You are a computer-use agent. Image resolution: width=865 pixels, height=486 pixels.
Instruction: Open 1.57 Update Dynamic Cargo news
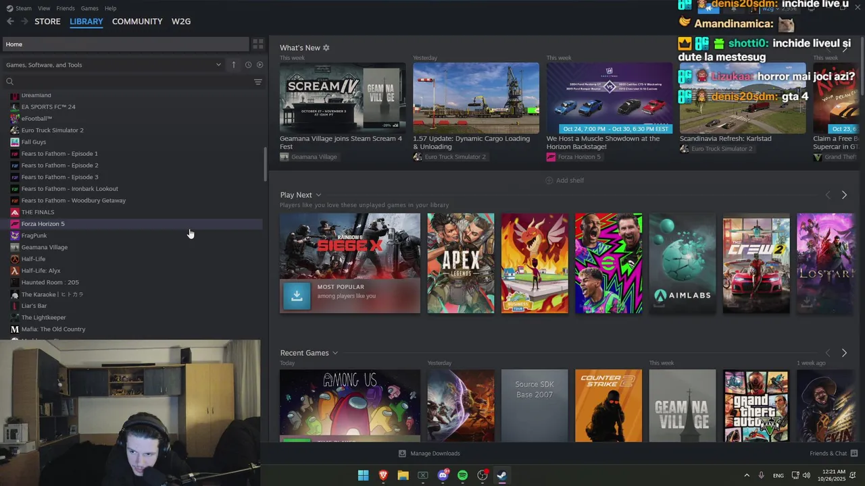click(476, 99)
